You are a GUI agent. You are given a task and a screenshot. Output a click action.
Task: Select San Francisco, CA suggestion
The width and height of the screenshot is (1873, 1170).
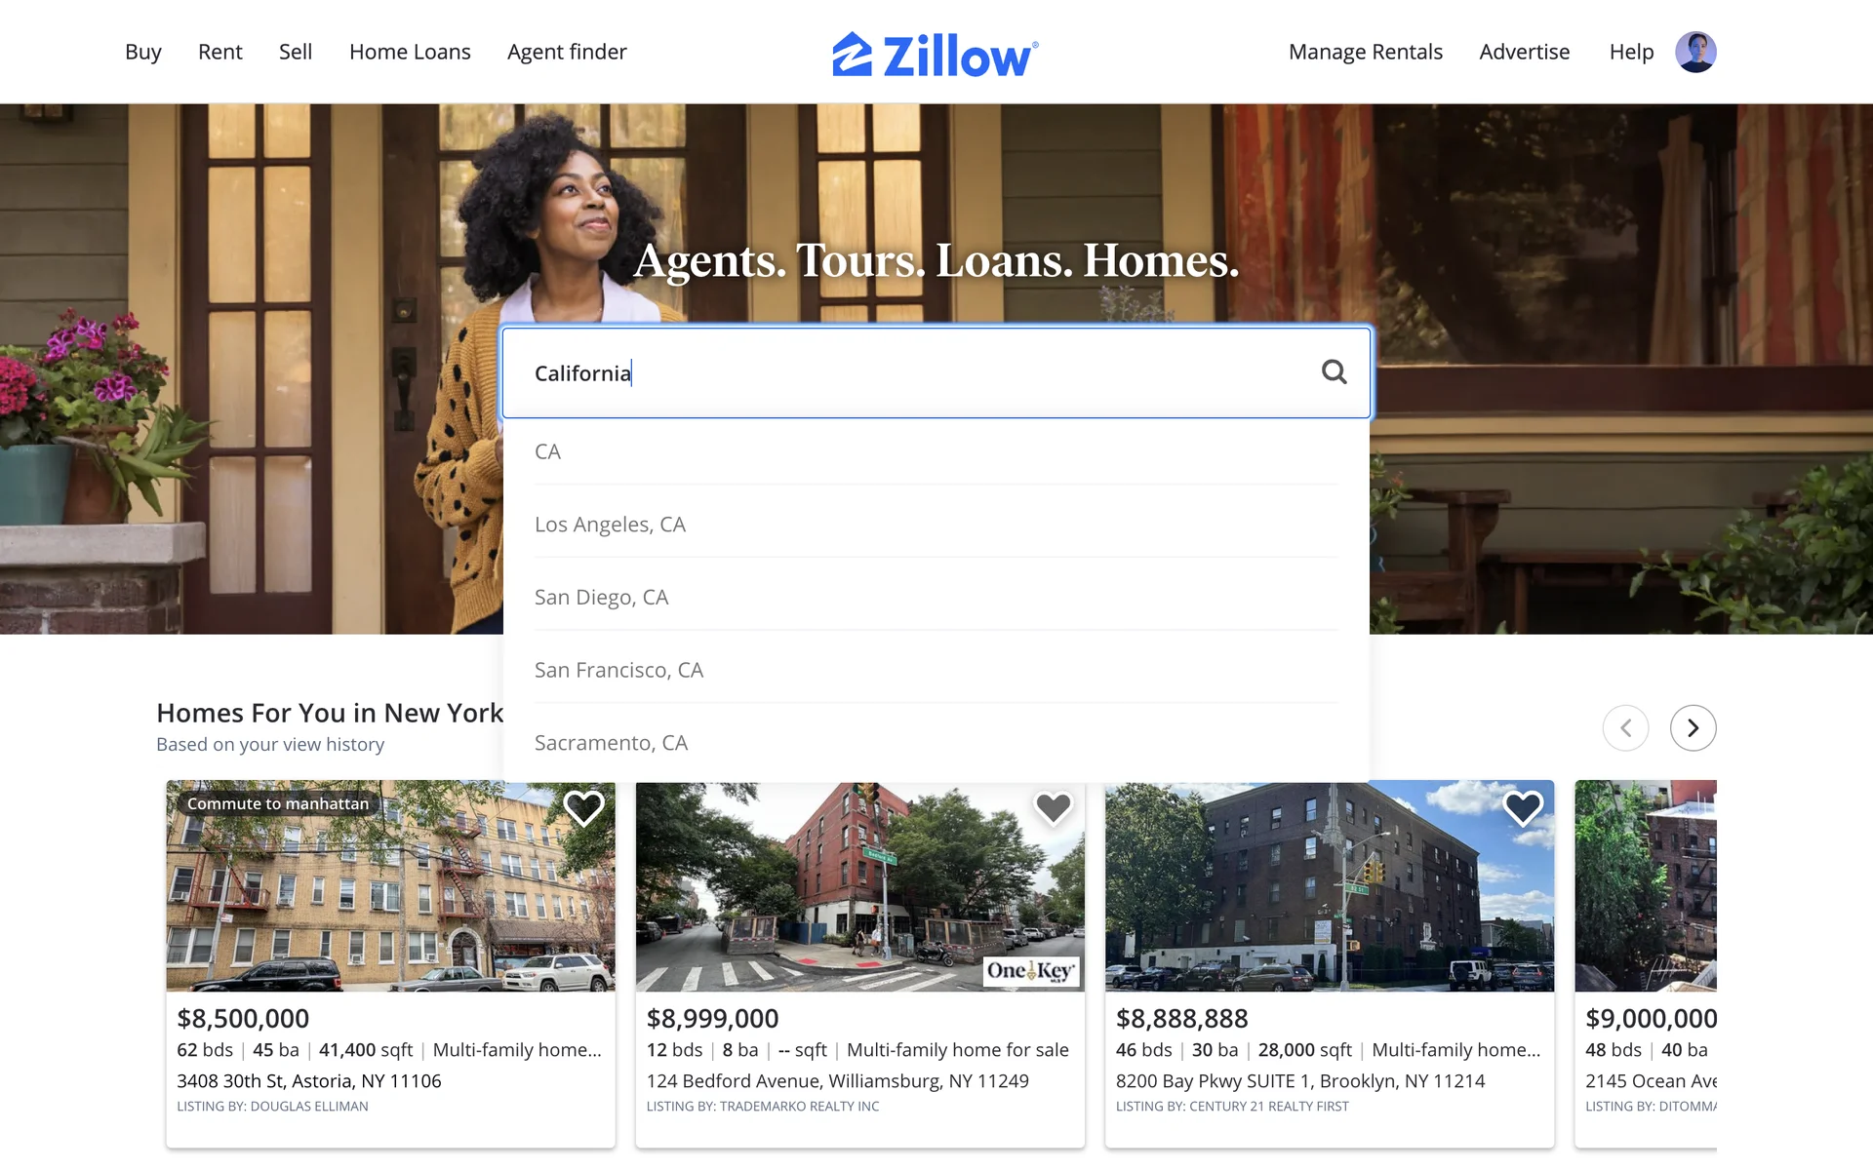(x=936, y=670)
